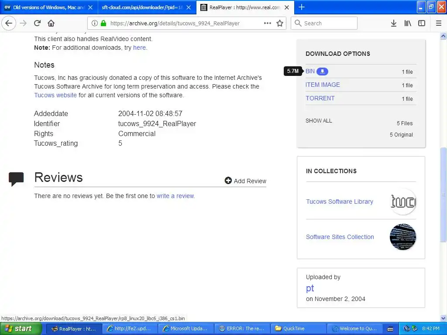Open ITEM IMAGE download option
The image size is (447, 335).
(x=323, y=85)
